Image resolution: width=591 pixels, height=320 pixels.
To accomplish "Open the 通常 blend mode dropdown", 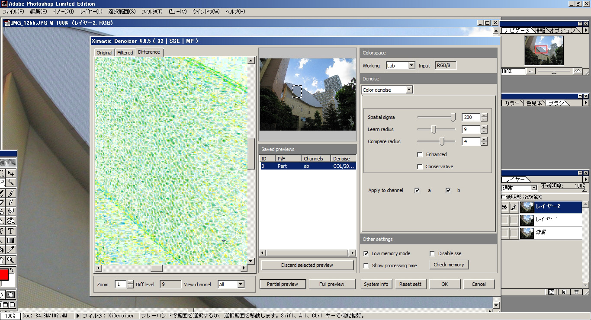I will pos(534,188).
